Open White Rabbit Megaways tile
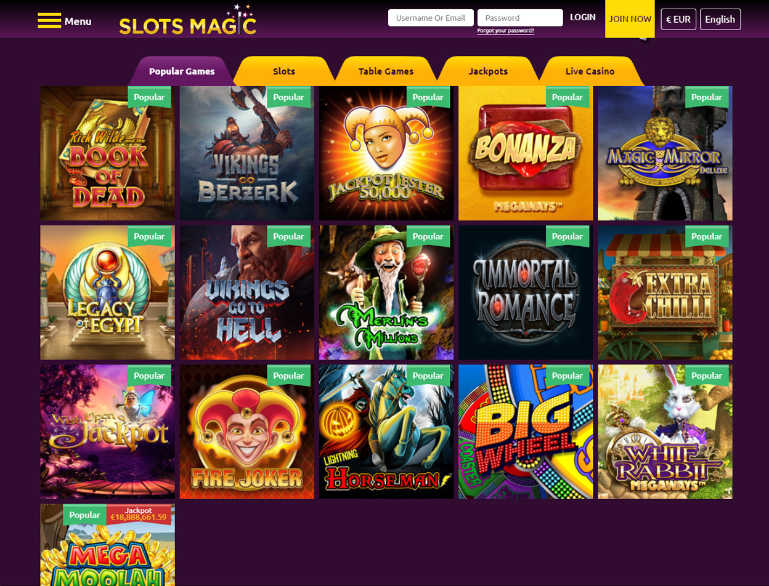The height and width of the screenshot is (586, 769). pyautogui.click(x=665, y=431)
